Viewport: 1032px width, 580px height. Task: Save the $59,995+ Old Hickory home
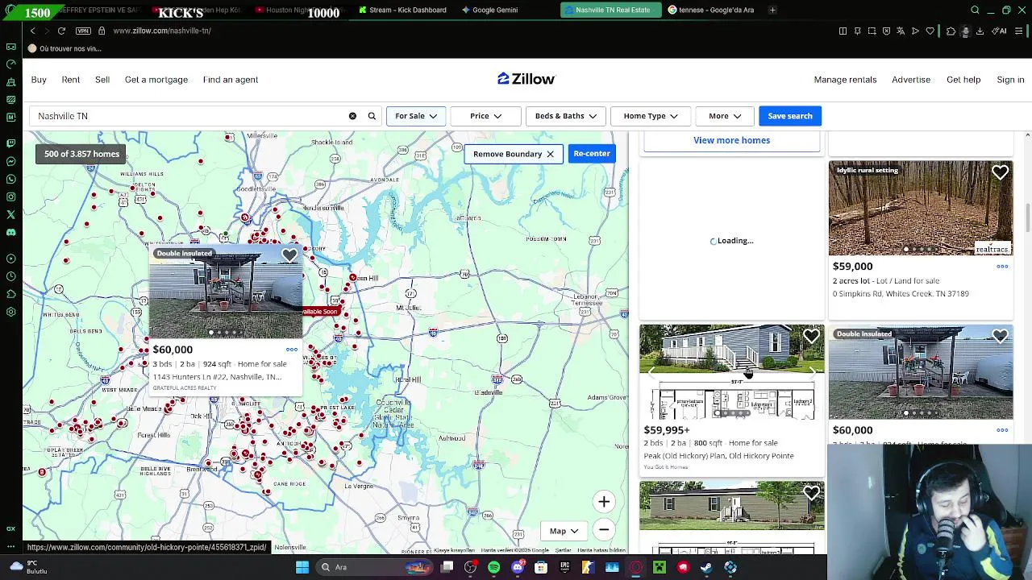click(811, 336)
